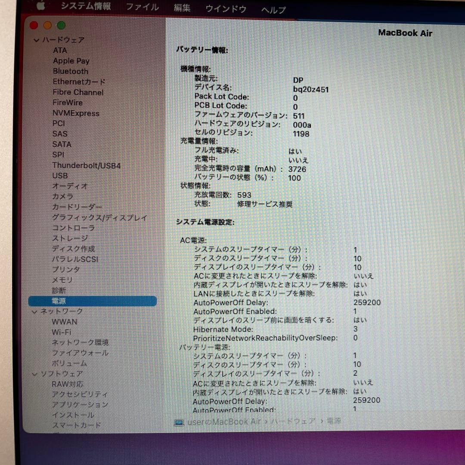Select SPI in the sidebar

(x=58, y=155)
